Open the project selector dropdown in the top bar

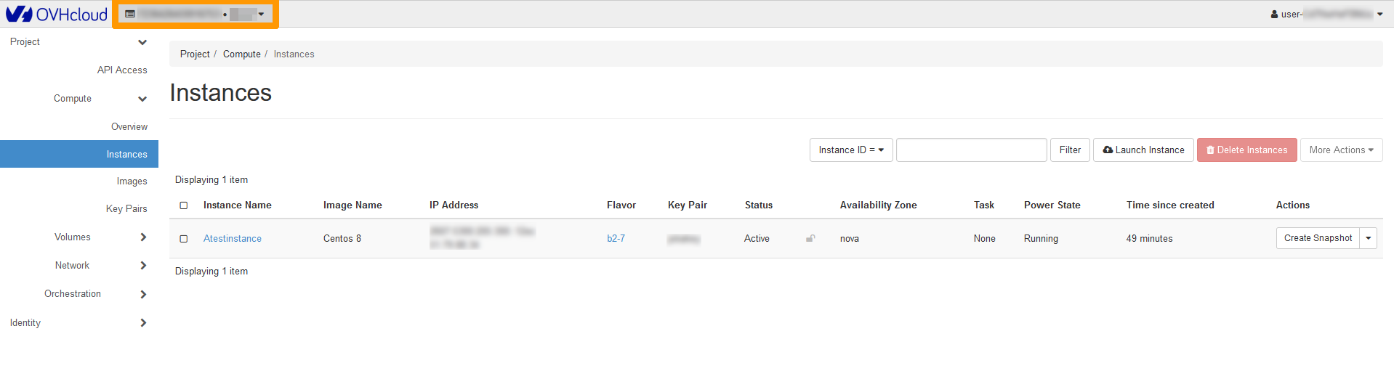pos(195,14)
